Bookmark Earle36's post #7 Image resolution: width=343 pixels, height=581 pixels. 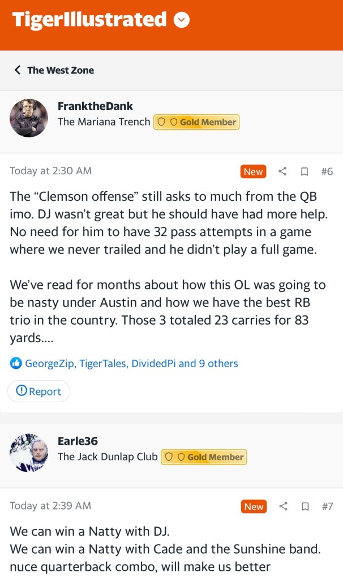(305, 506)
